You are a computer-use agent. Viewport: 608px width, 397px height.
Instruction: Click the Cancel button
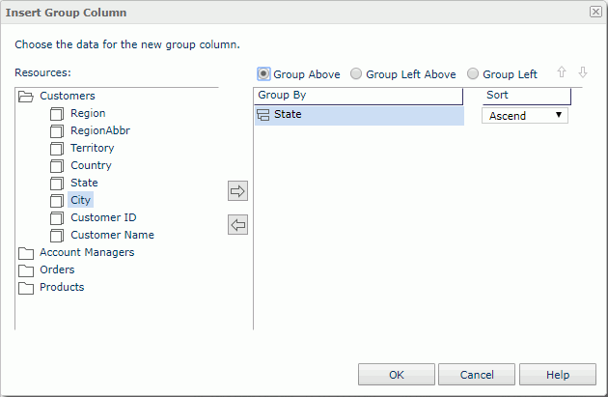tap(477, 375)
